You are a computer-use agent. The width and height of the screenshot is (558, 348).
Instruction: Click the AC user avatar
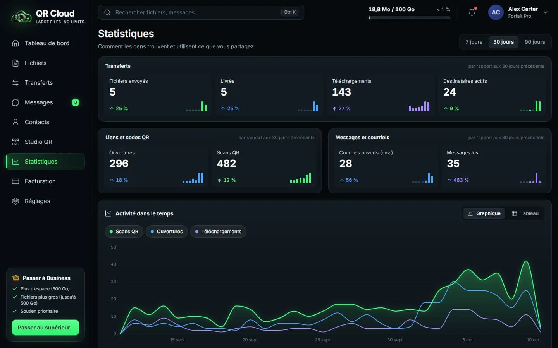point(496,12)
